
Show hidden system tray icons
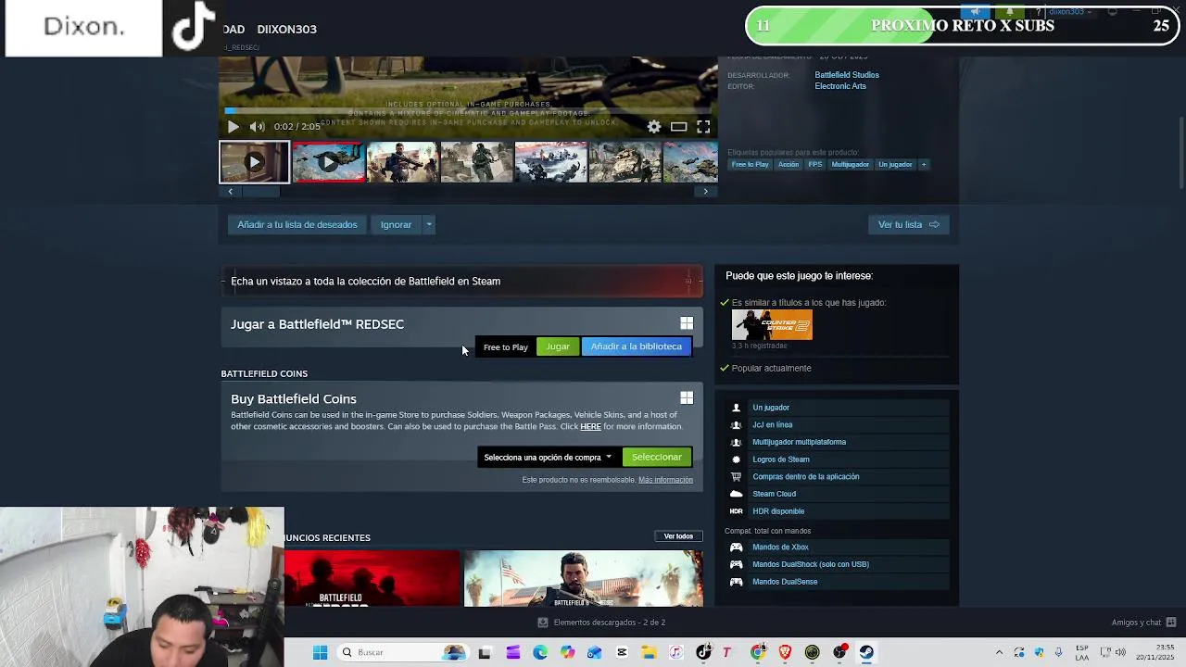tap(999, 652)
